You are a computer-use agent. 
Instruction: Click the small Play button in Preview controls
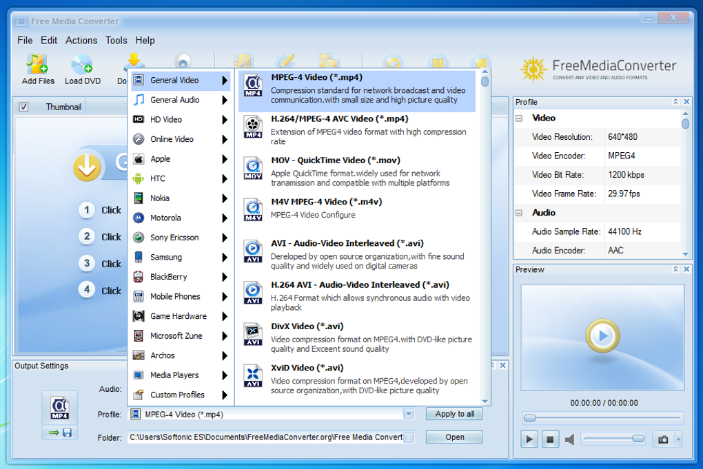coord(529,439)
